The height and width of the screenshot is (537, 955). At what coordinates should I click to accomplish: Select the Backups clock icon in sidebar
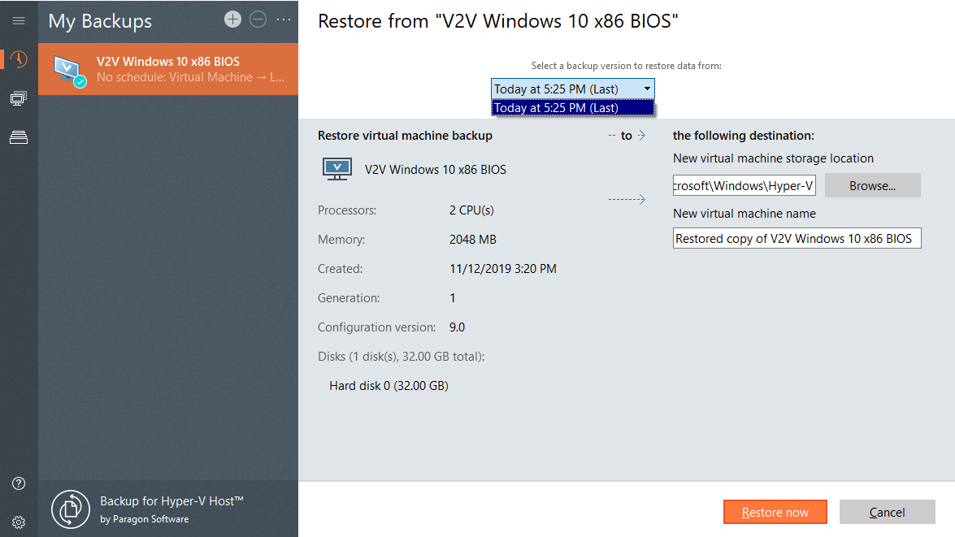[x=18, y=58]
